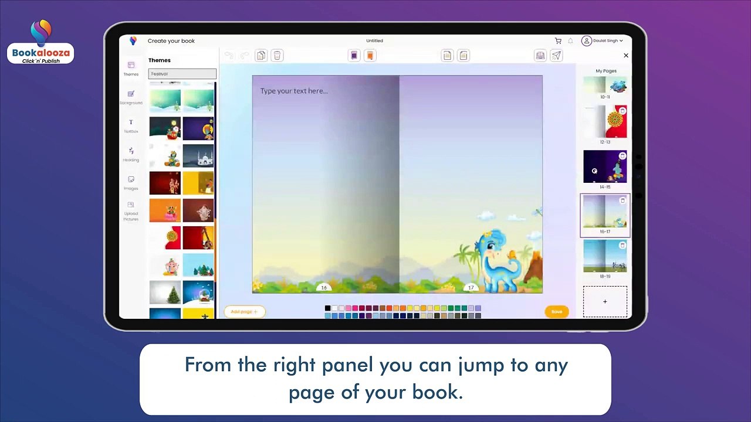Click the blue dinosaur on page 17
751x422 pixels.
499,261
